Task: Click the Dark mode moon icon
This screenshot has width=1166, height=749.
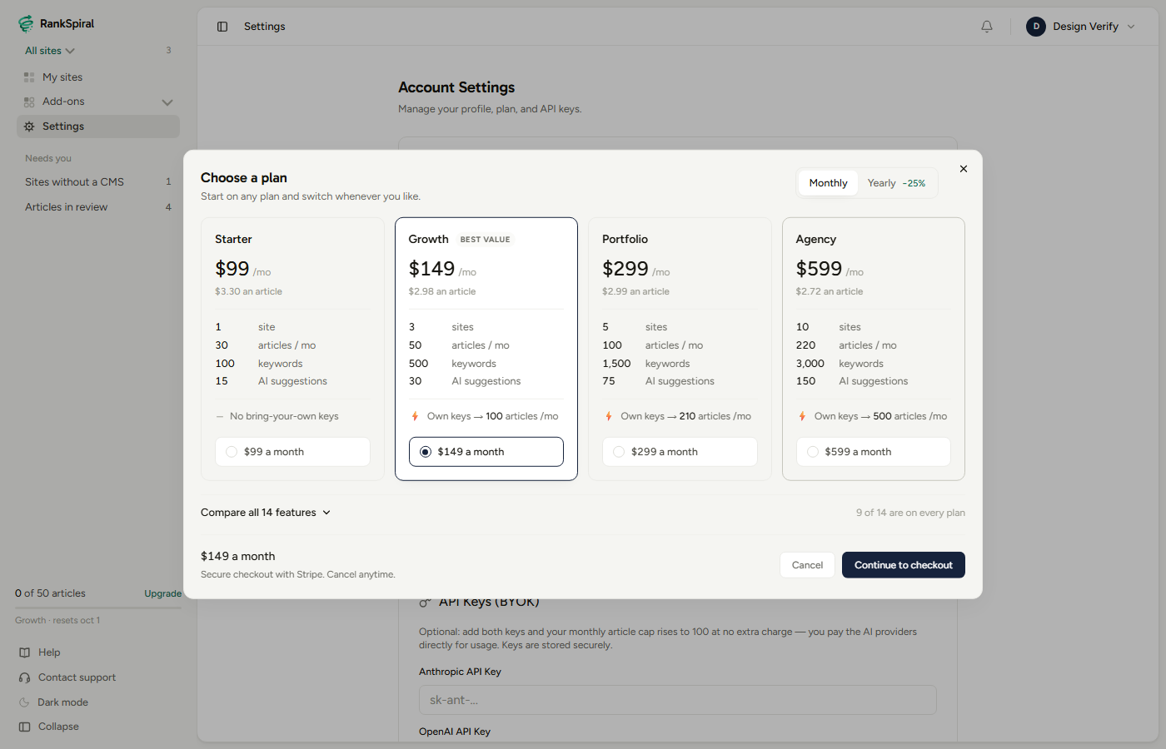Action: 25,702
